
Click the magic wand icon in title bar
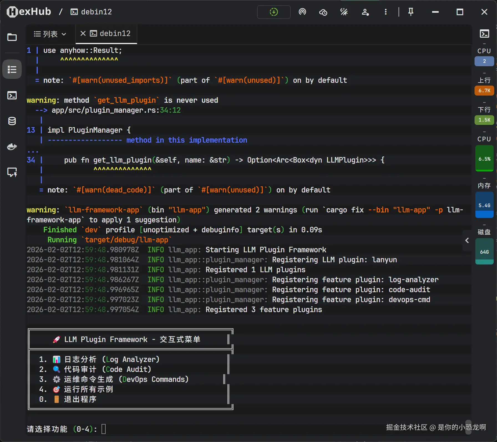[x=344, y=12]
